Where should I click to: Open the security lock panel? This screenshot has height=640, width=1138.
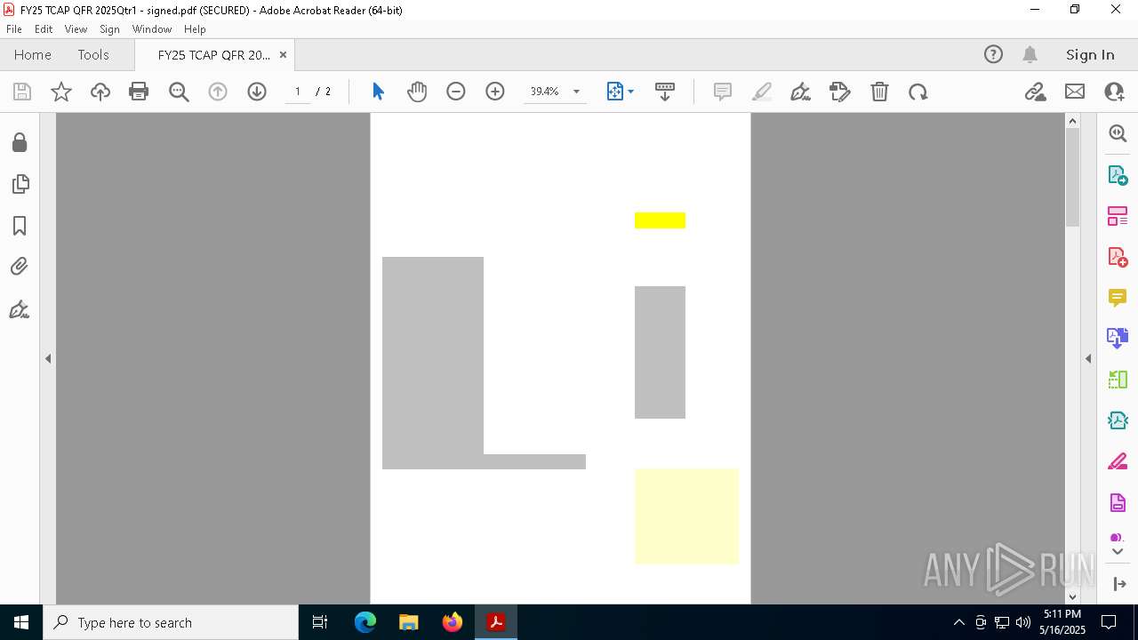[20, 142]
